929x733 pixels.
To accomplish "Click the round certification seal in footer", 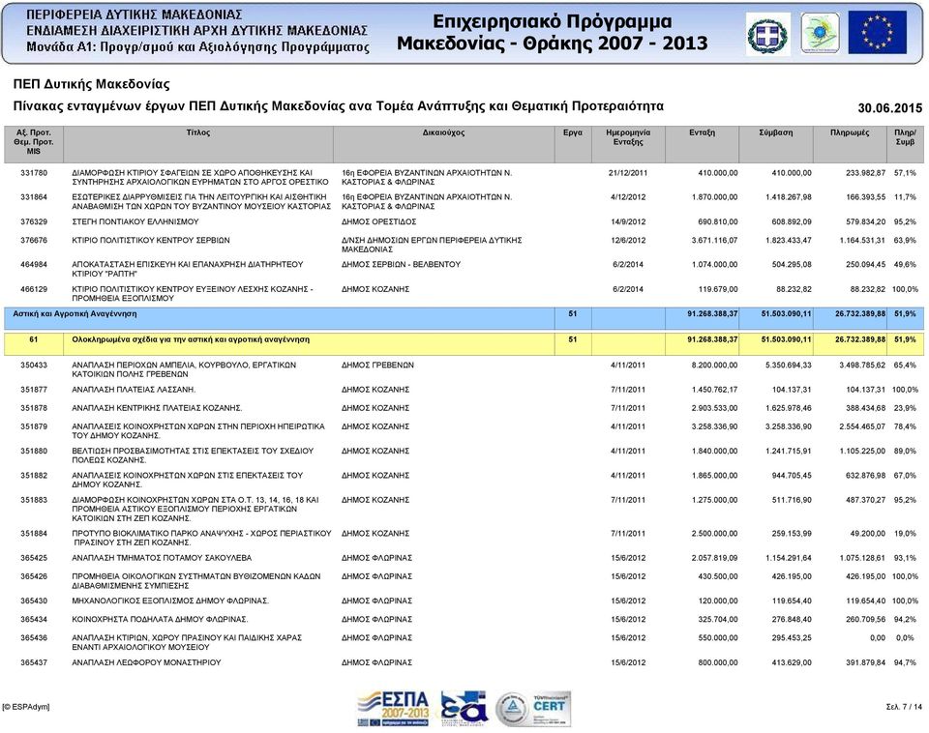I will 513,710.
